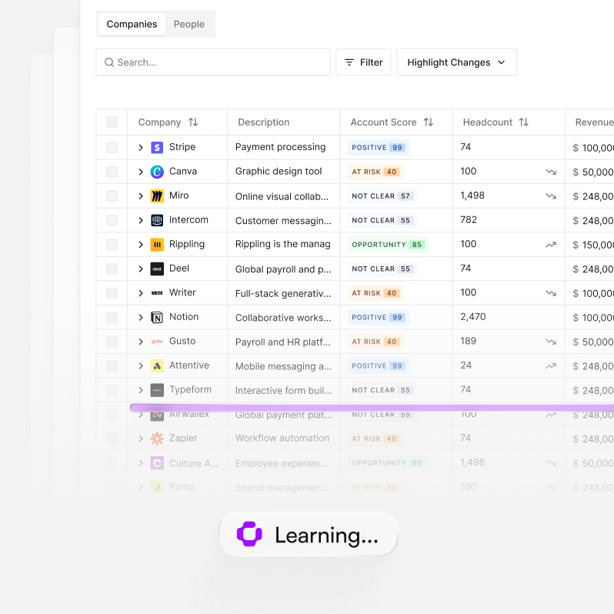614x614 pixels.
Task: Check the Notion row checkbox
Action: 112,318
